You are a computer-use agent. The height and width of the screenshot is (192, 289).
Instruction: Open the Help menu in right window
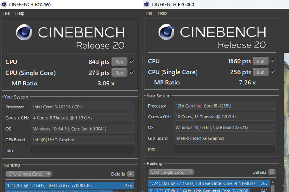[162, 13]
